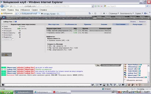The image size is (151, 94).
Task: Click the smiley face emoticon icon
Action: (x=120, y=85)
